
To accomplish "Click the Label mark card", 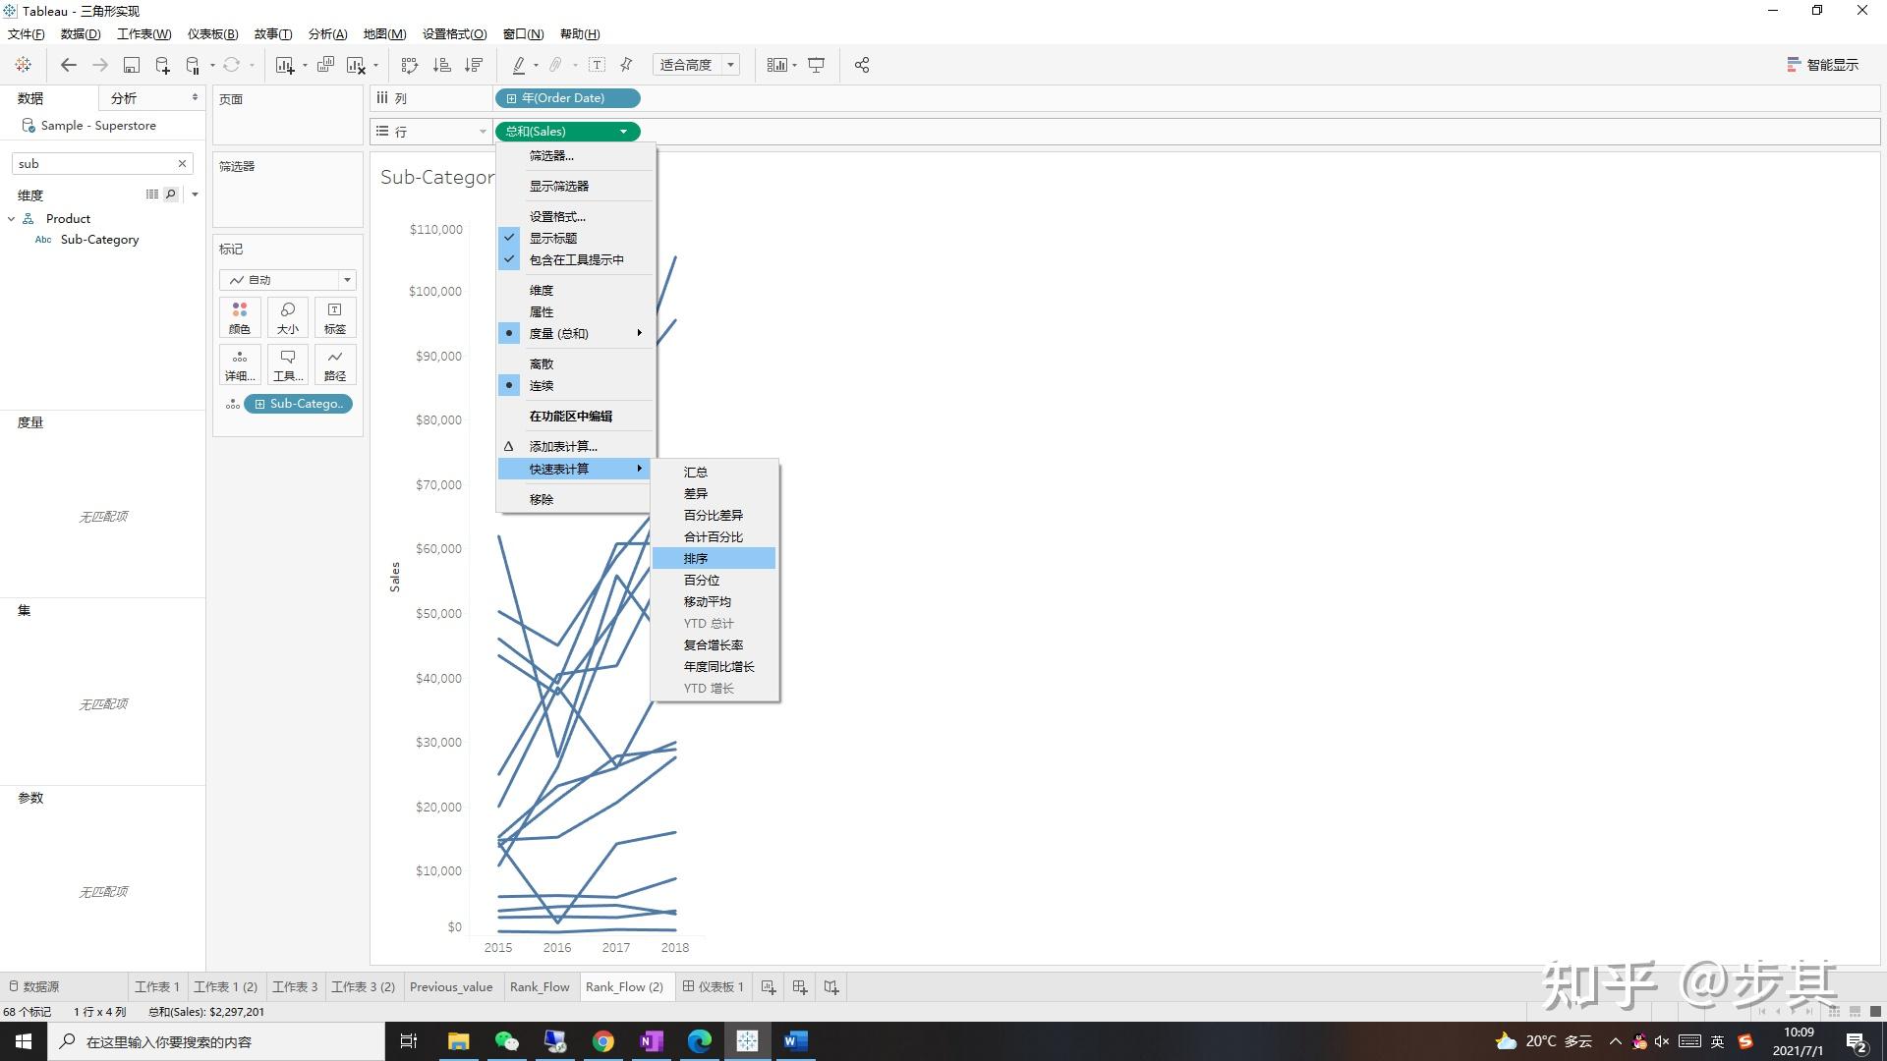I will [x=334, y=317].
